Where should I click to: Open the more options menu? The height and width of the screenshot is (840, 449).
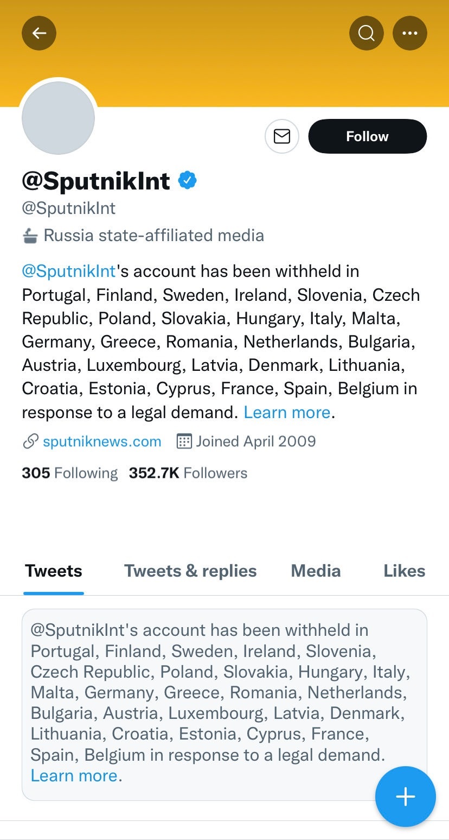click(x=410, y=33)
